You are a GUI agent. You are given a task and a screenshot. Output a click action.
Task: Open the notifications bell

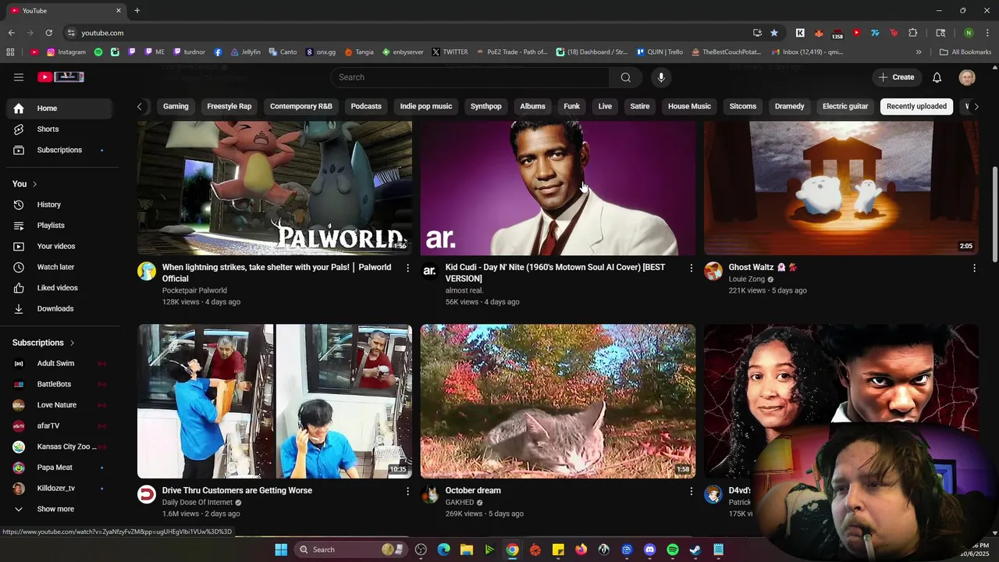[x=937, y=77]
